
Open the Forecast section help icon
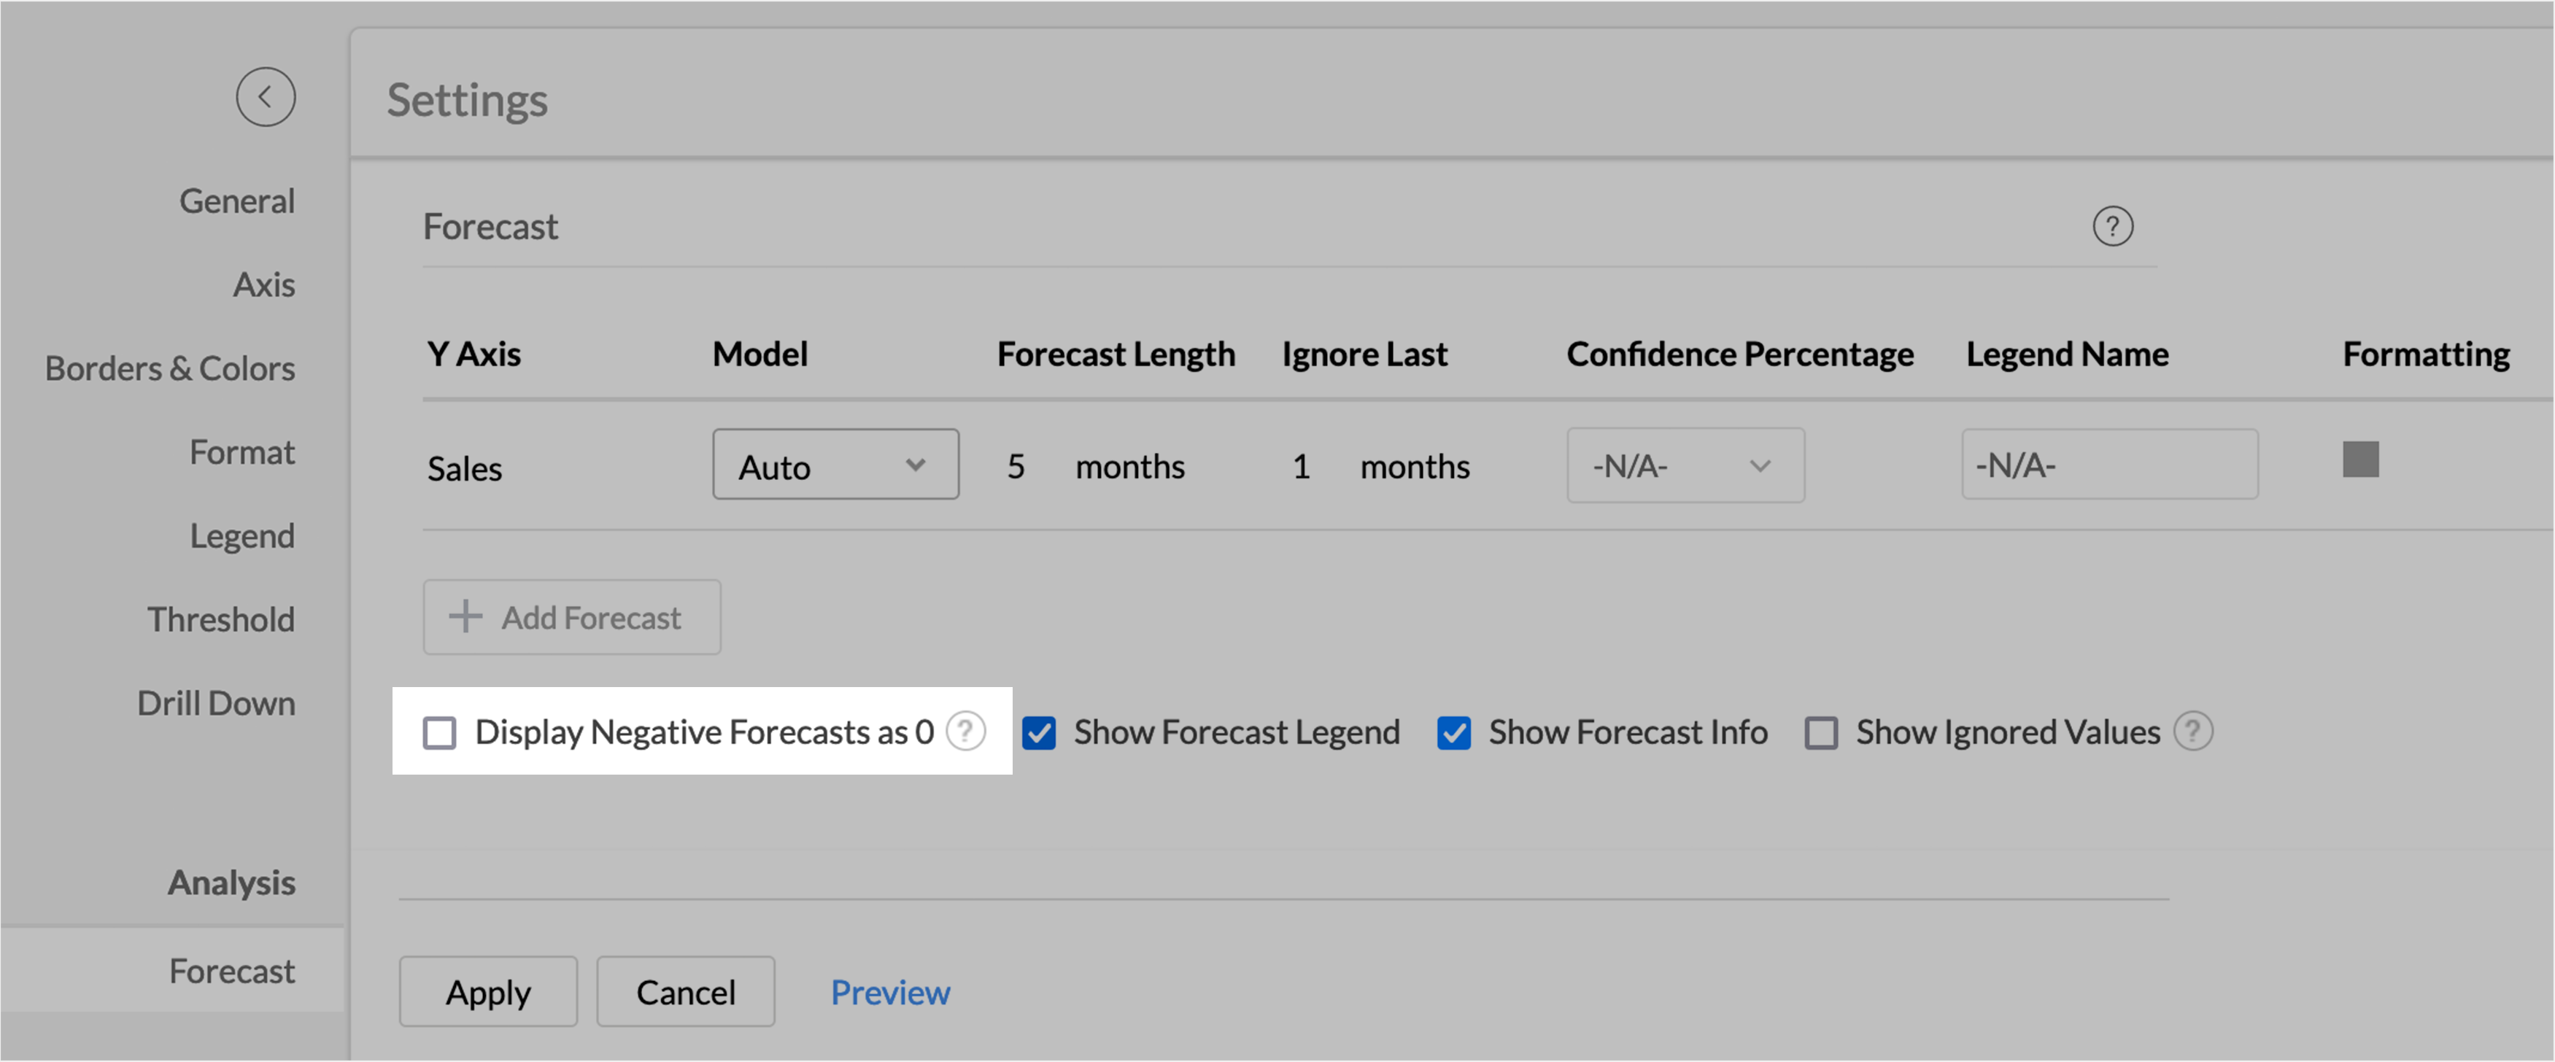[x=2111, y=227]
